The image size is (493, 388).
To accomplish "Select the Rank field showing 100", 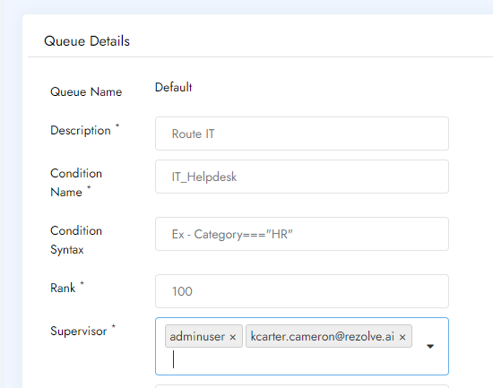I will pyautogui.click(x=302, y=291).
